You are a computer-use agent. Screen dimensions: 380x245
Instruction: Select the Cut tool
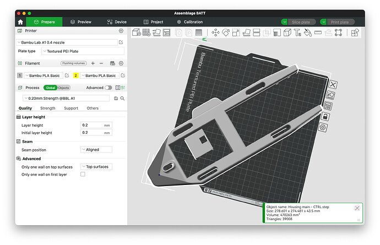point(257,32)
